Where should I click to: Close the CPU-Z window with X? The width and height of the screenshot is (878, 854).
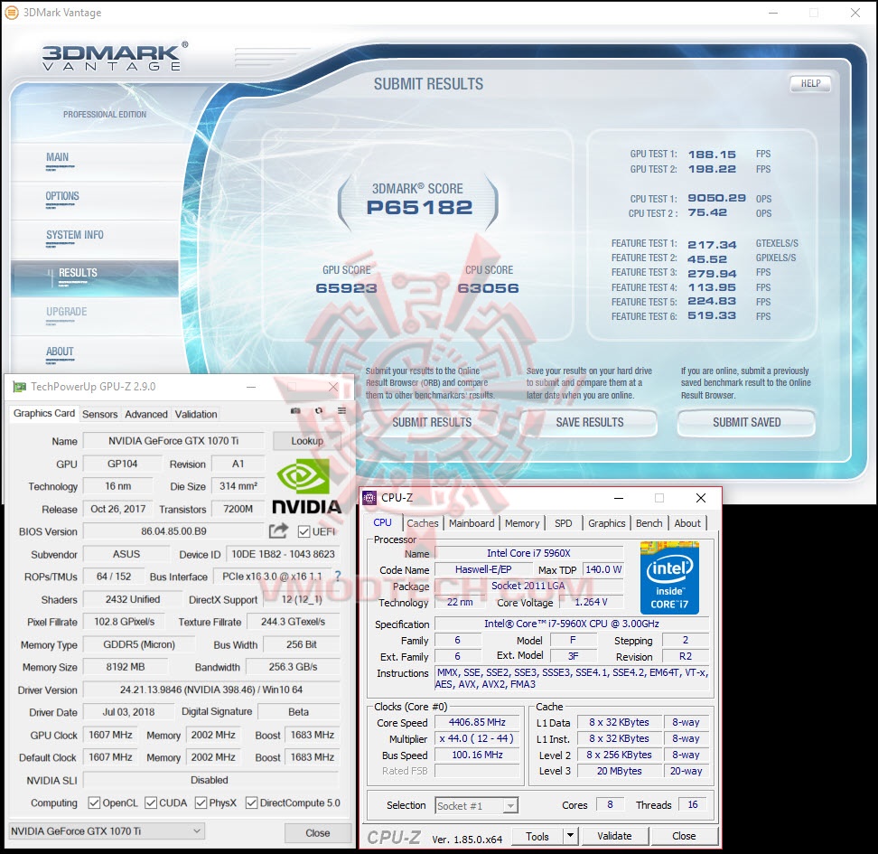click(x=700, y=498)
